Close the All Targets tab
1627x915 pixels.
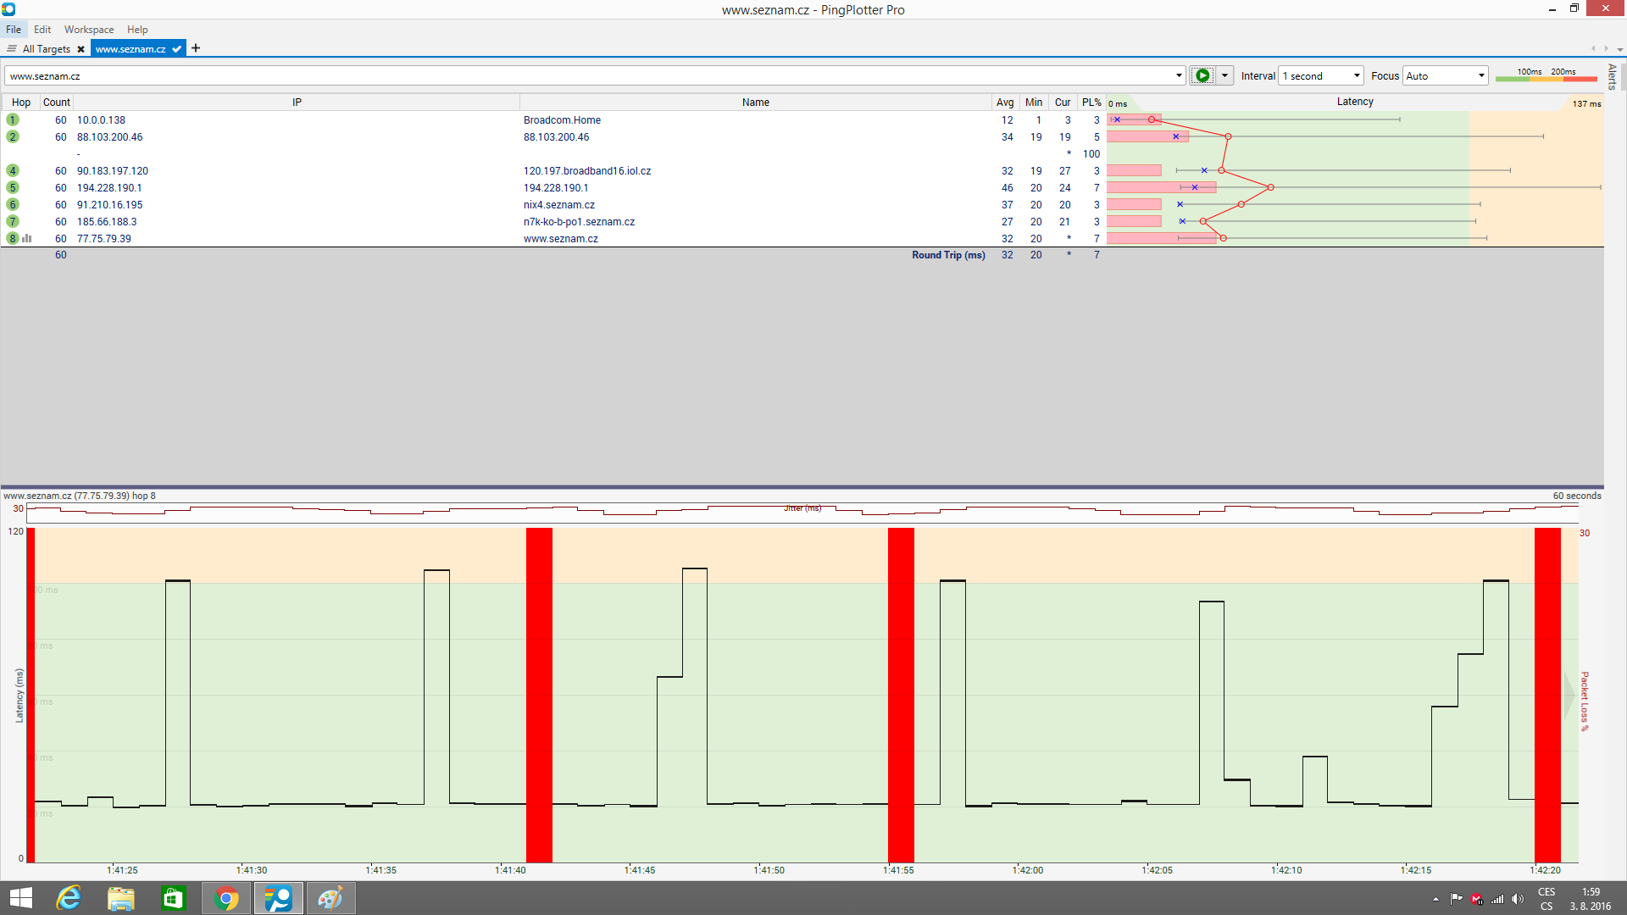click(81, 49)
